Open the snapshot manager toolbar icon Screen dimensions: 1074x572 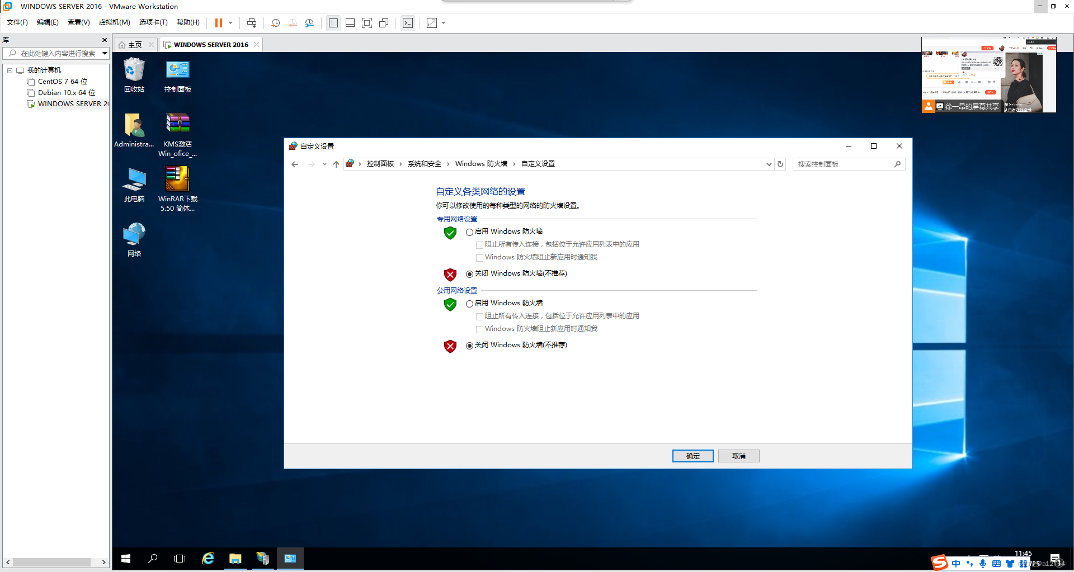point(309,23)
